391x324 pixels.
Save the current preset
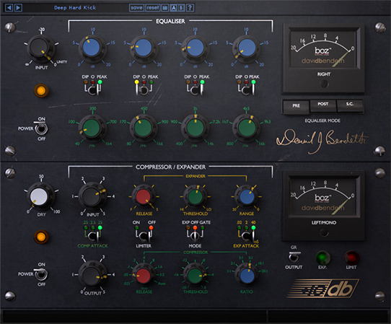136,8
